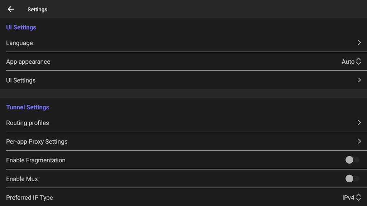Click the chevron next to Language

[359, 43]
